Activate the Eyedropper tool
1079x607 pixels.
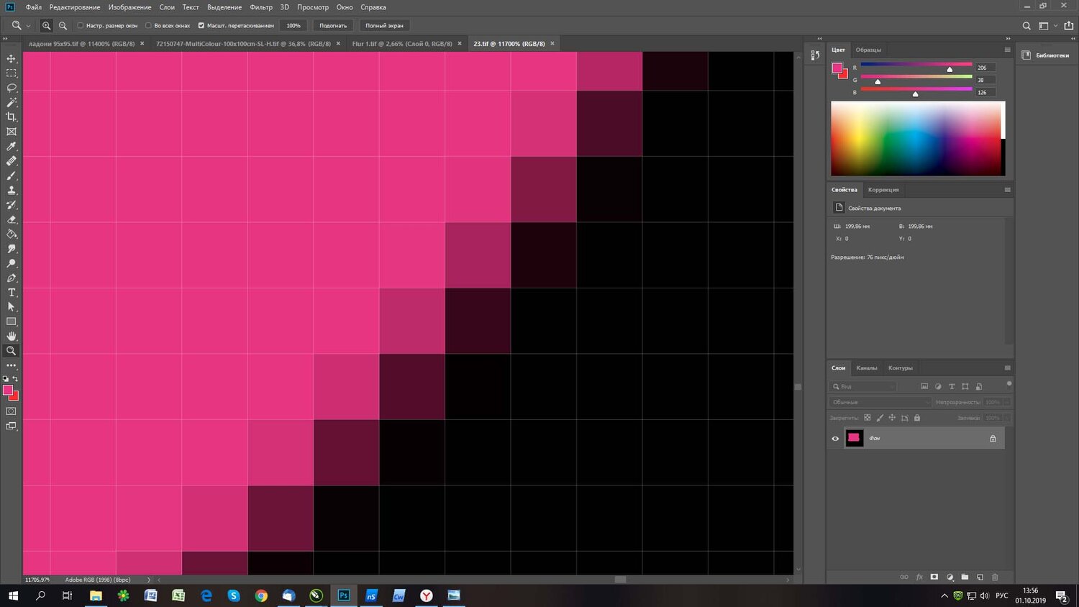pyautogui.click(x=12, y=147)
